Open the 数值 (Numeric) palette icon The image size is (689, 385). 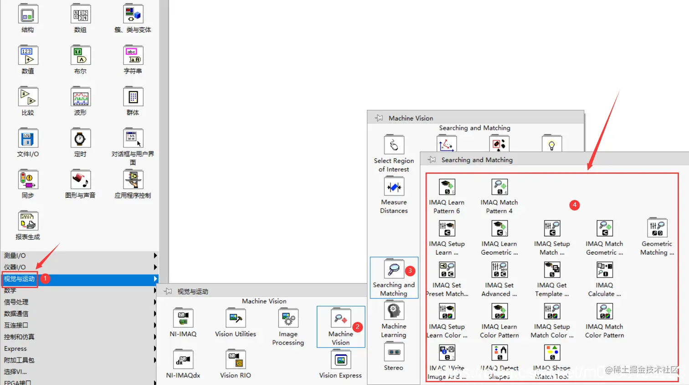click(28, 56)
